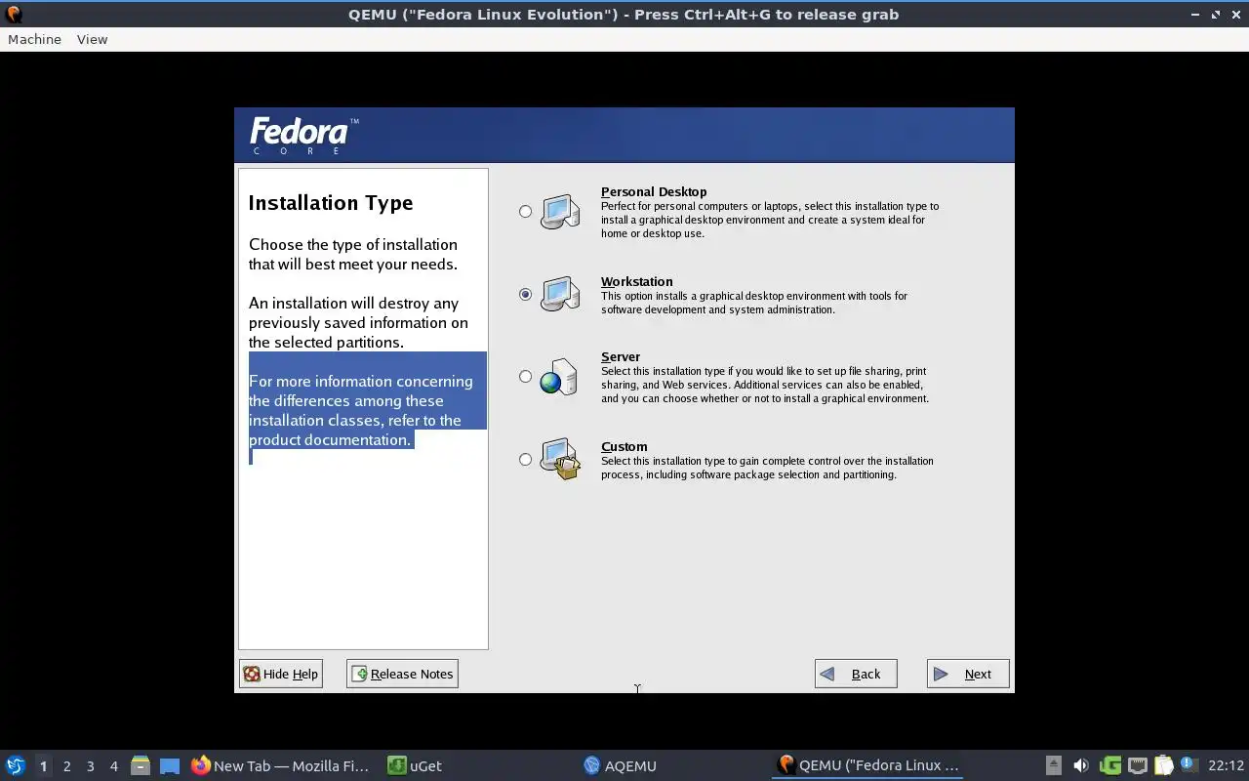The height and width of the screenshot is (781, 1249).
Task: Select the Workstation radio button
Action: click(x=526, y=294)
